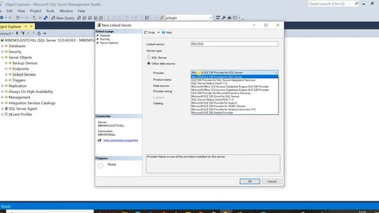The width and height of the screenshot is (379, 213).
Task: Choose Microsoft OLE DB Driver for SQL Server
Action: pos(235,96)
